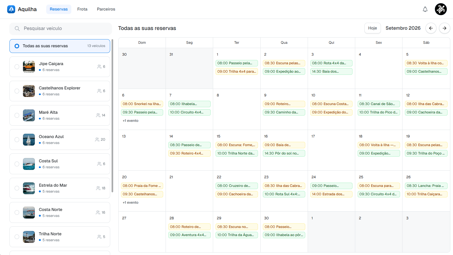Click the vehicle list scrollbar
This screenshot has height=255, width=453.
[x=112, y=116]
